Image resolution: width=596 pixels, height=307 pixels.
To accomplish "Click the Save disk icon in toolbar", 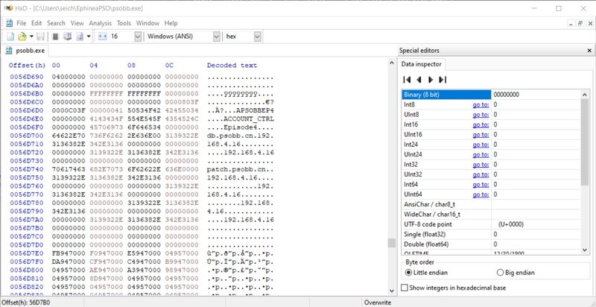I will coord(41,37).
